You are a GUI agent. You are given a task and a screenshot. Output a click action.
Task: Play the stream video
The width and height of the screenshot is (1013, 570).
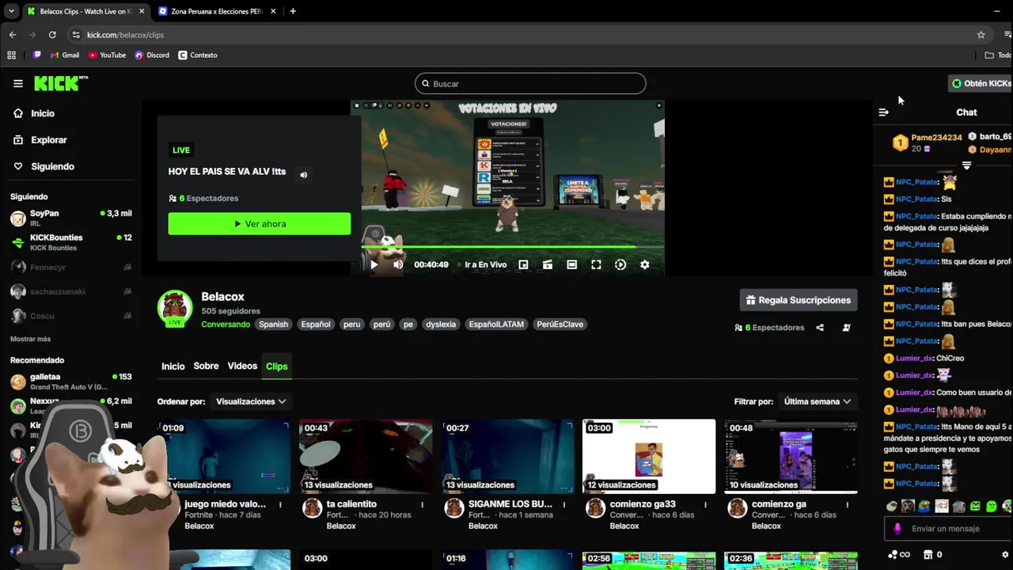point(374,264)
